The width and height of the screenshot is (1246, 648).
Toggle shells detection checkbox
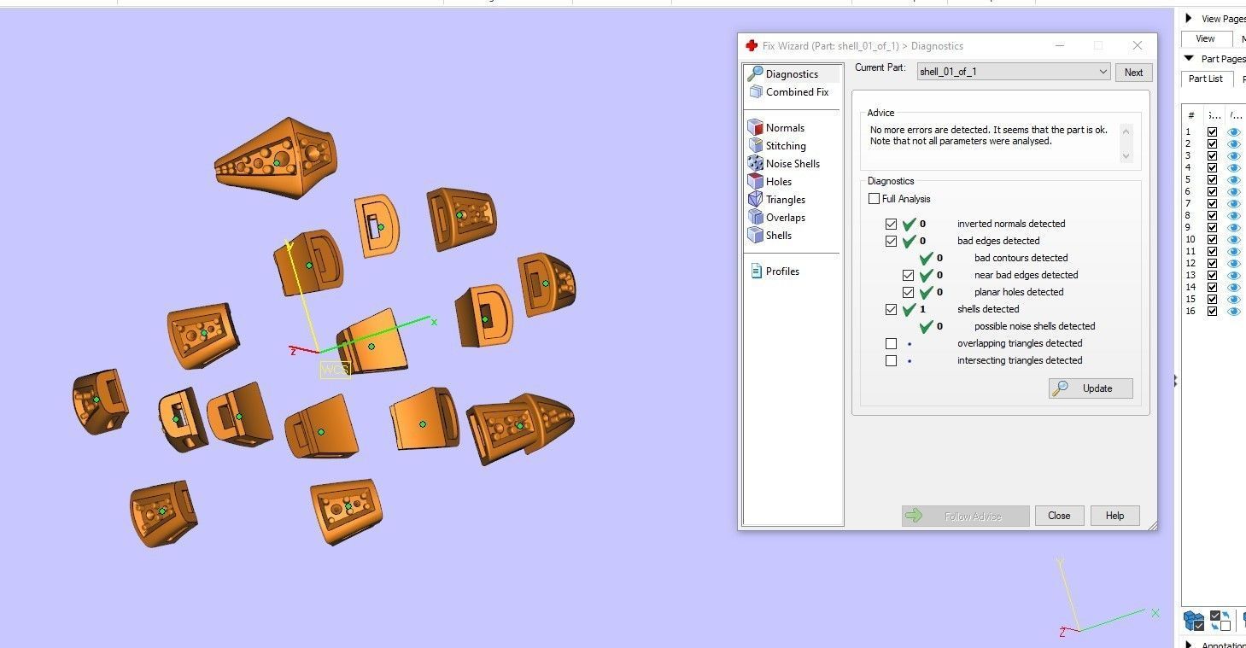[892, 309]
